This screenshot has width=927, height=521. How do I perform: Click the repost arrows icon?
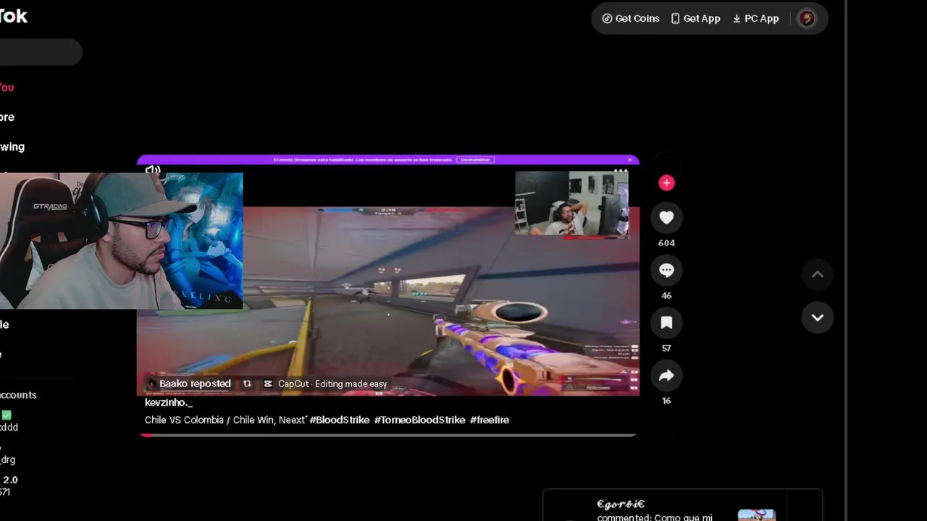pos(247,384)
